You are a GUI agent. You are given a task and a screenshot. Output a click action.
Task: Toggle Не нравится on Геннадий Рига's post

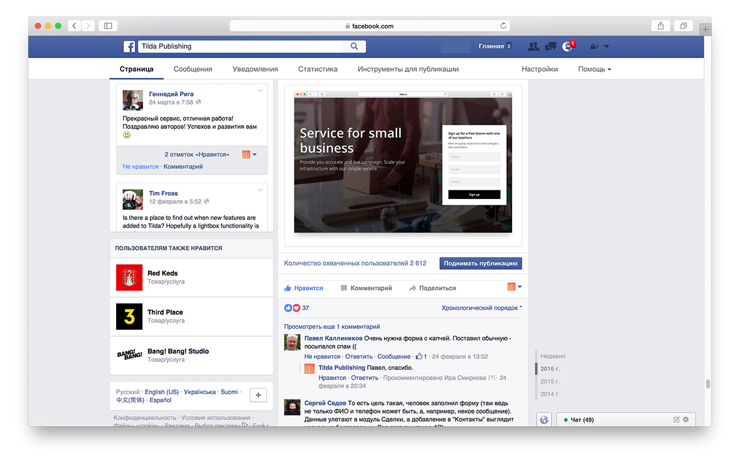pyautogui.click(x=140, y=167)
